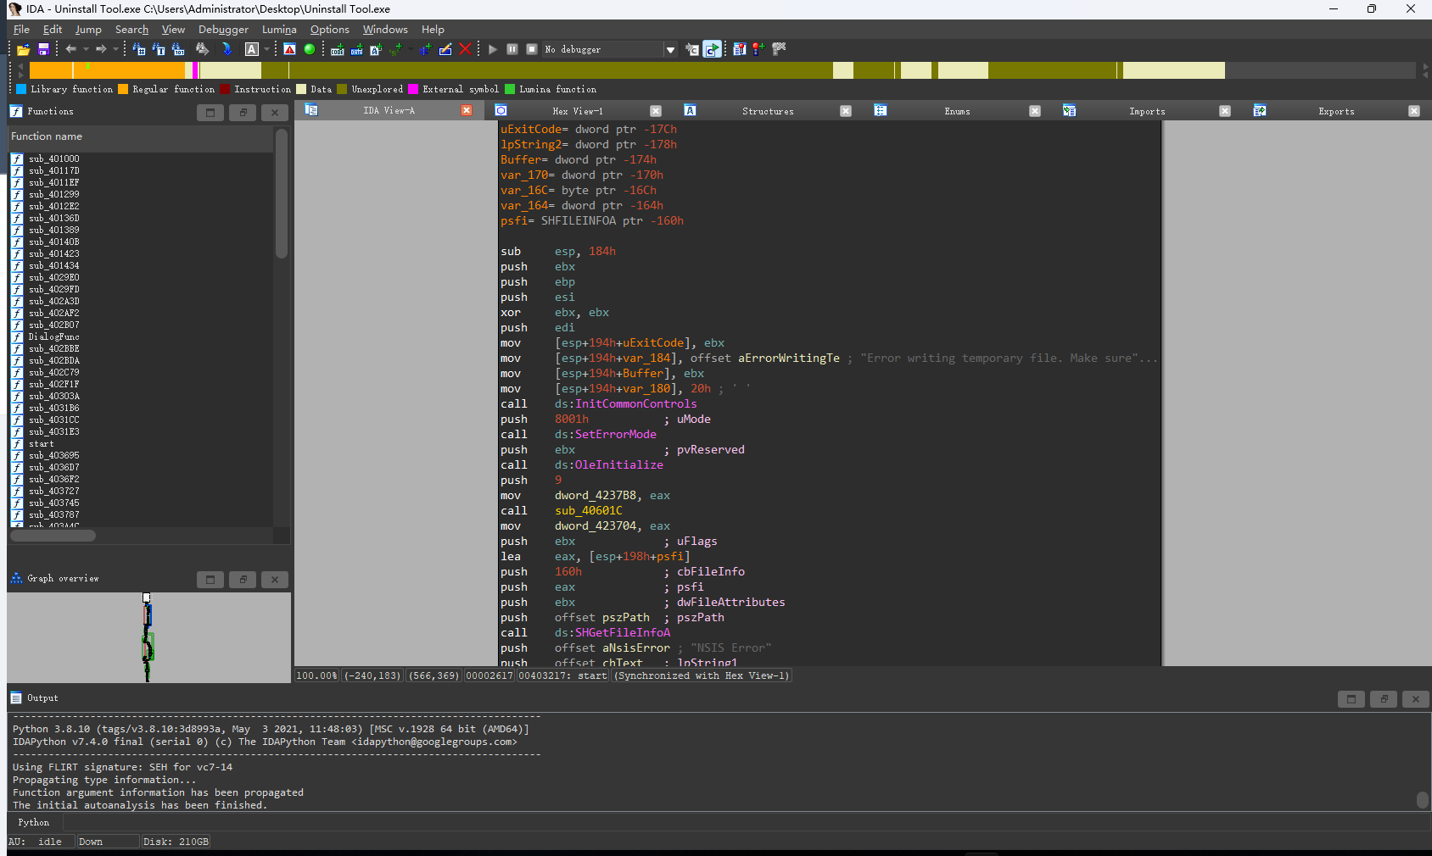Click the green circle toolbar icon

click(310, 49)
